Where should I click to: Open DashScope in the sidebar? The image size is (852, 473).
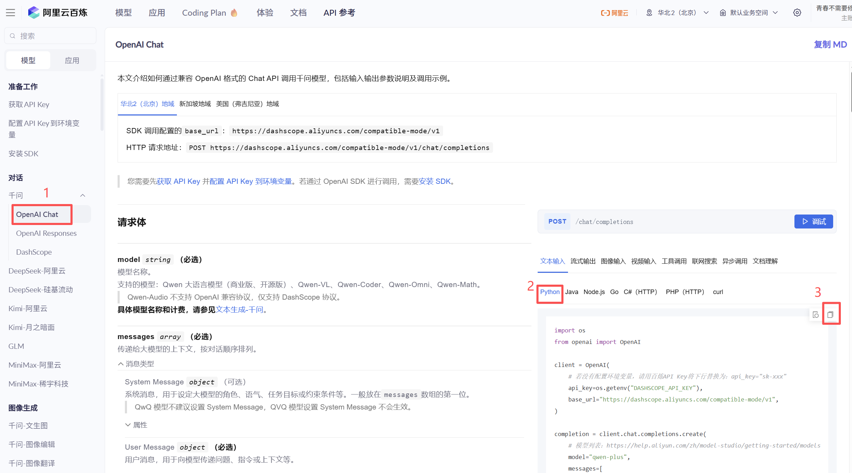tap(34, 252)
